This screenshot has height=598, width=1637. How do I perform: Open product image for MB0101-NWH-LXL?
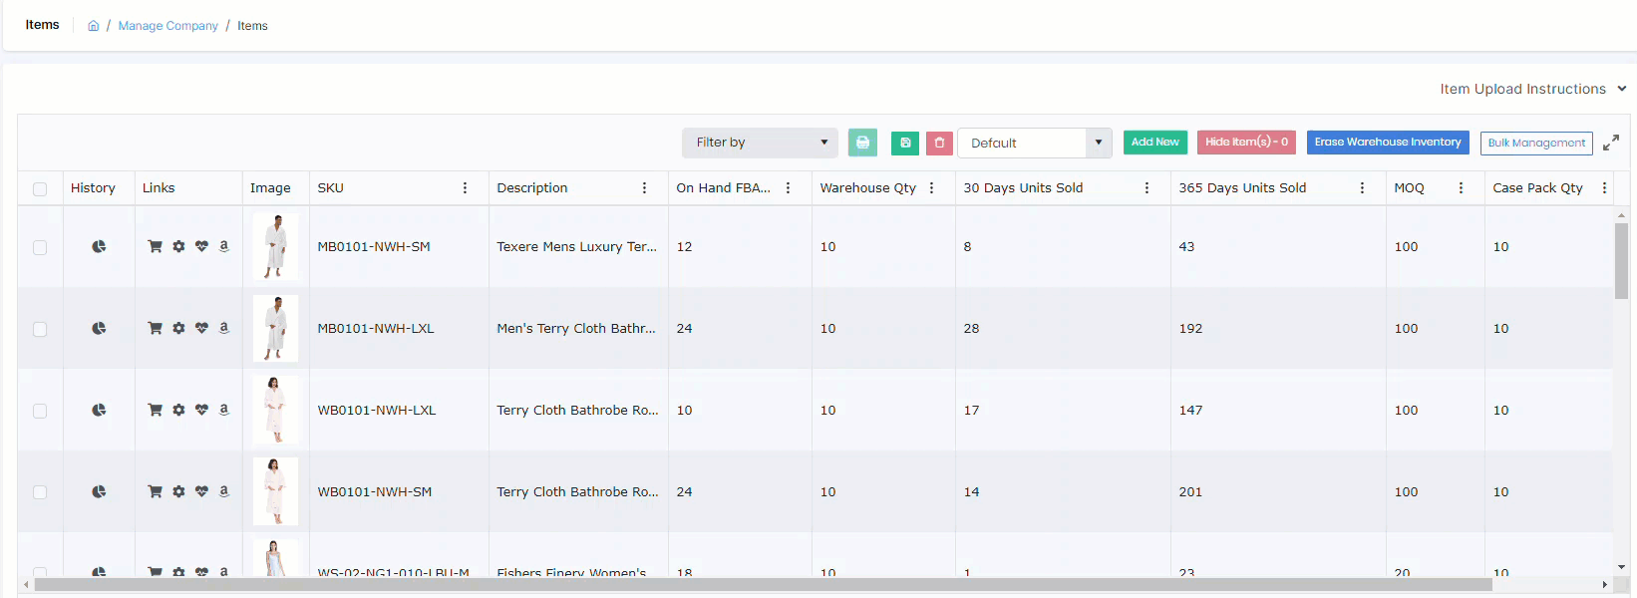click(275, 328)
